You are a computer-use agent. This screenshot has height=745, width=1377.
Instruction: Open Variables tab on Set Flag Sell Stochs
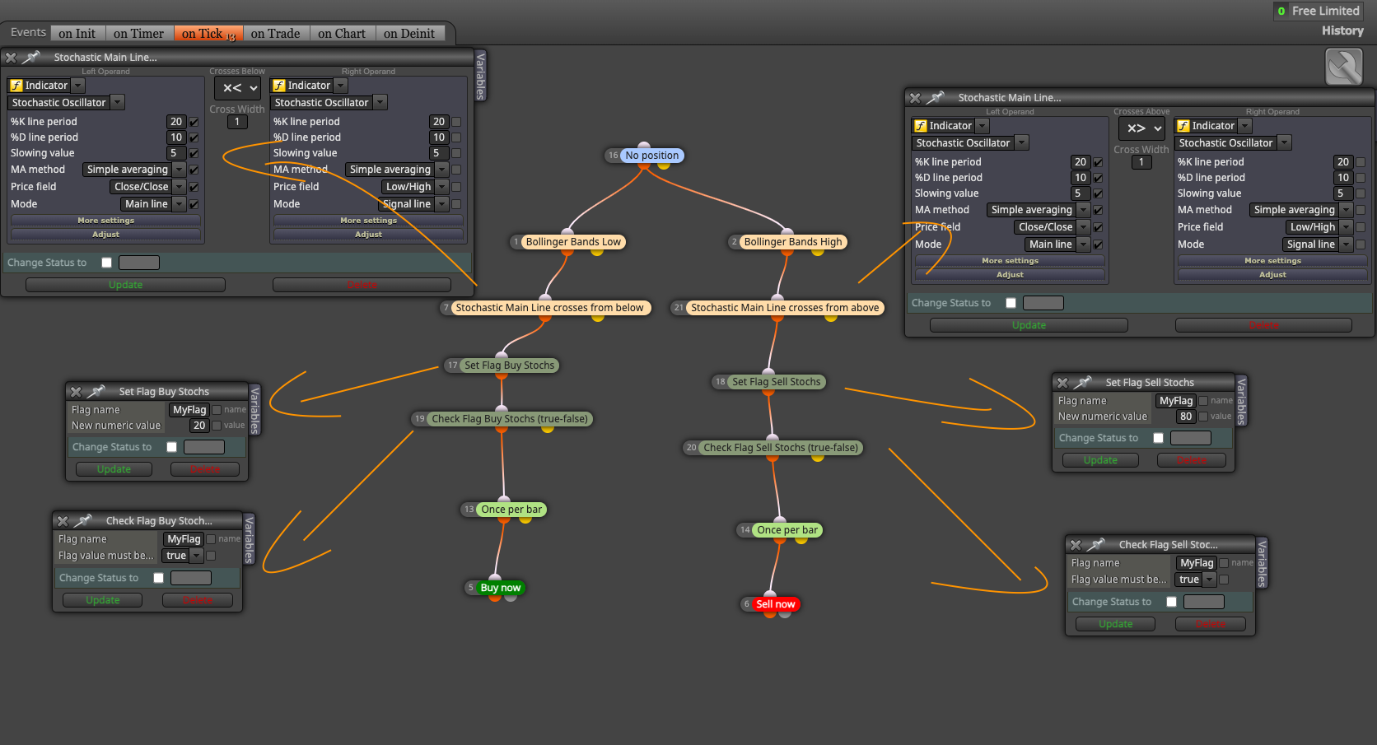[x=1241, y=400]
